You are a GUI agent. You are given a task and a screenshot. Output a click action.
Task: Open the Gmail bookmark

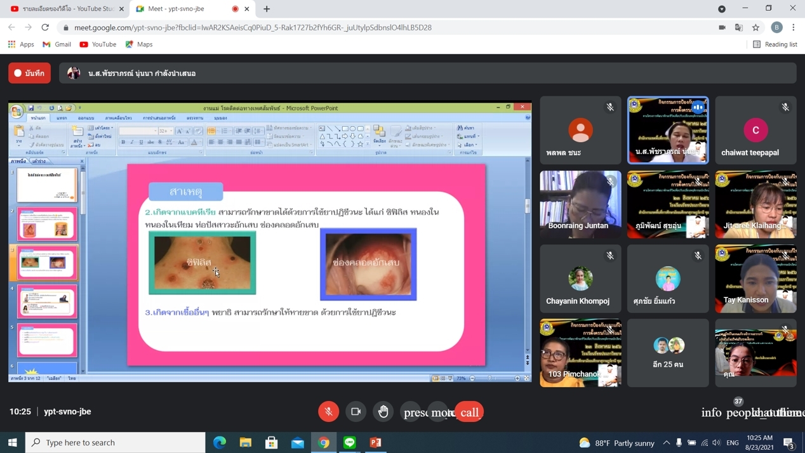coord(57,44)
